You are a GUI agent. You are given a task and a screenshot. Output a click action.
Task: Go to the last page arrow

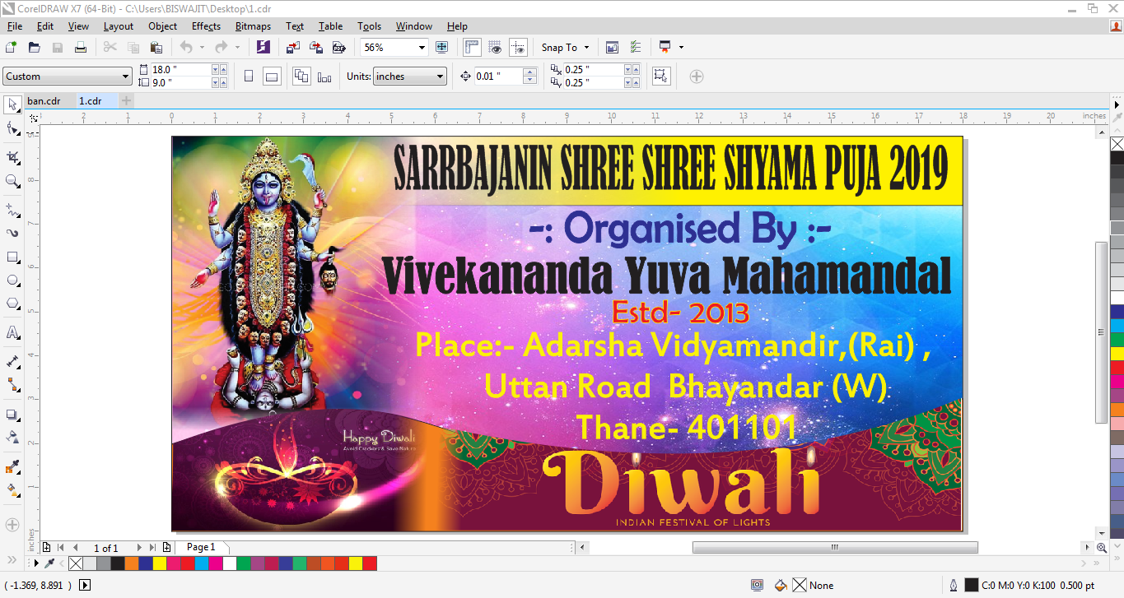click(x=152, y=547)
